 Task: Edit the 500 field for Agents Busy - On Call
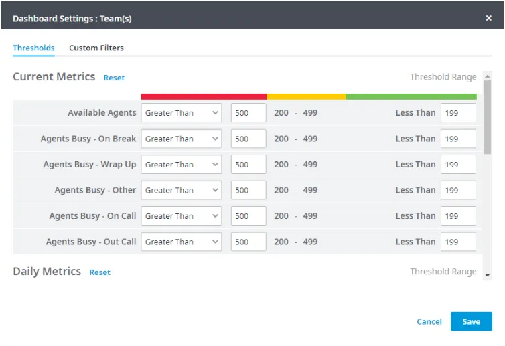[248, 216]
